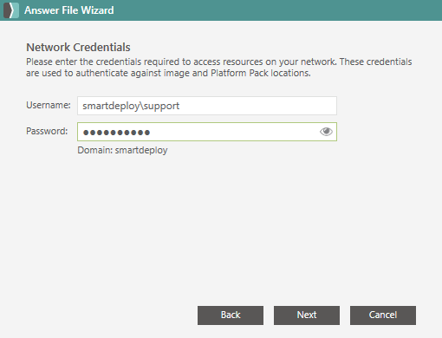This screenshot has height=338, width=442.
Task: Click the "Password:" label
Action: [x=47, y=131]
